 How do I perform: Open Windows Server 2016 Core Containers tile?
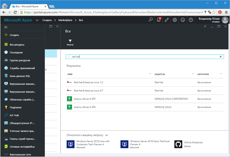(88, 144)
